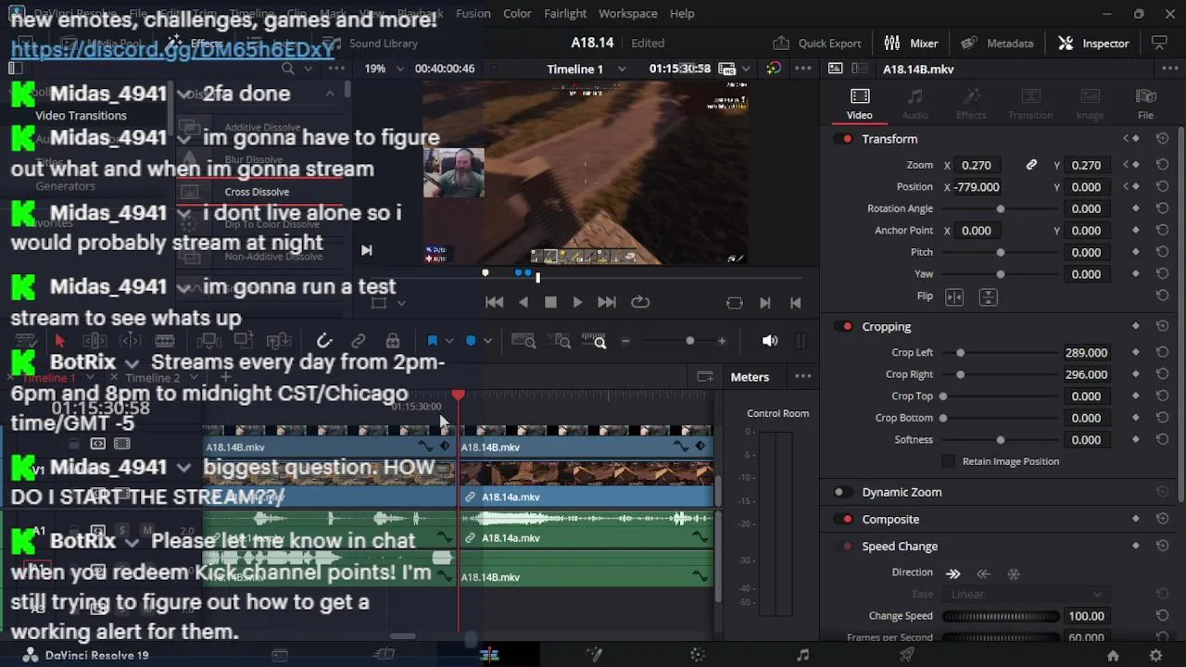The height and width of the screenshot is (667, 1186).
Task: Open the Help menu
Action: click(x=682, y=13)
